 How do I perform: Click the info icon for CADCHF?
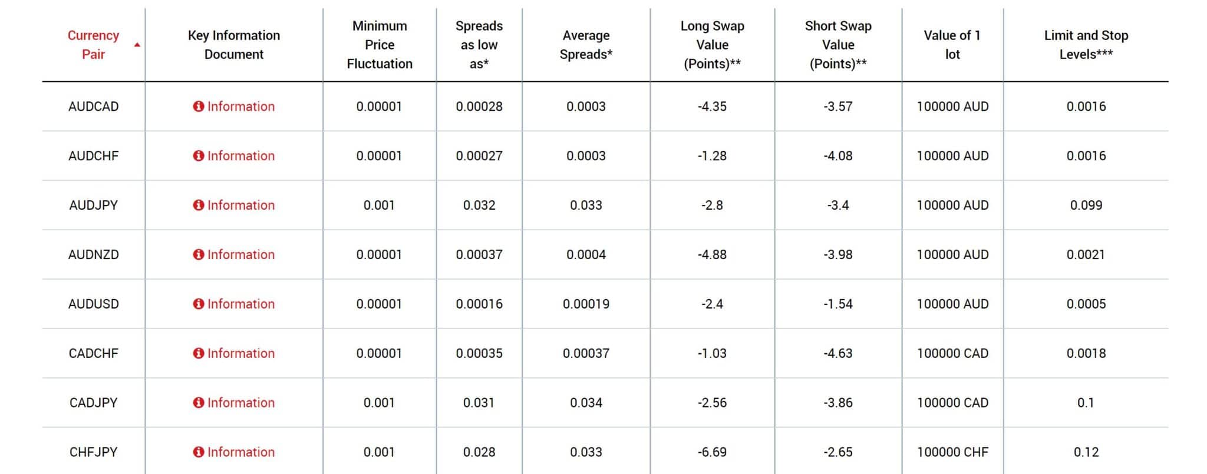click(199, 353)
